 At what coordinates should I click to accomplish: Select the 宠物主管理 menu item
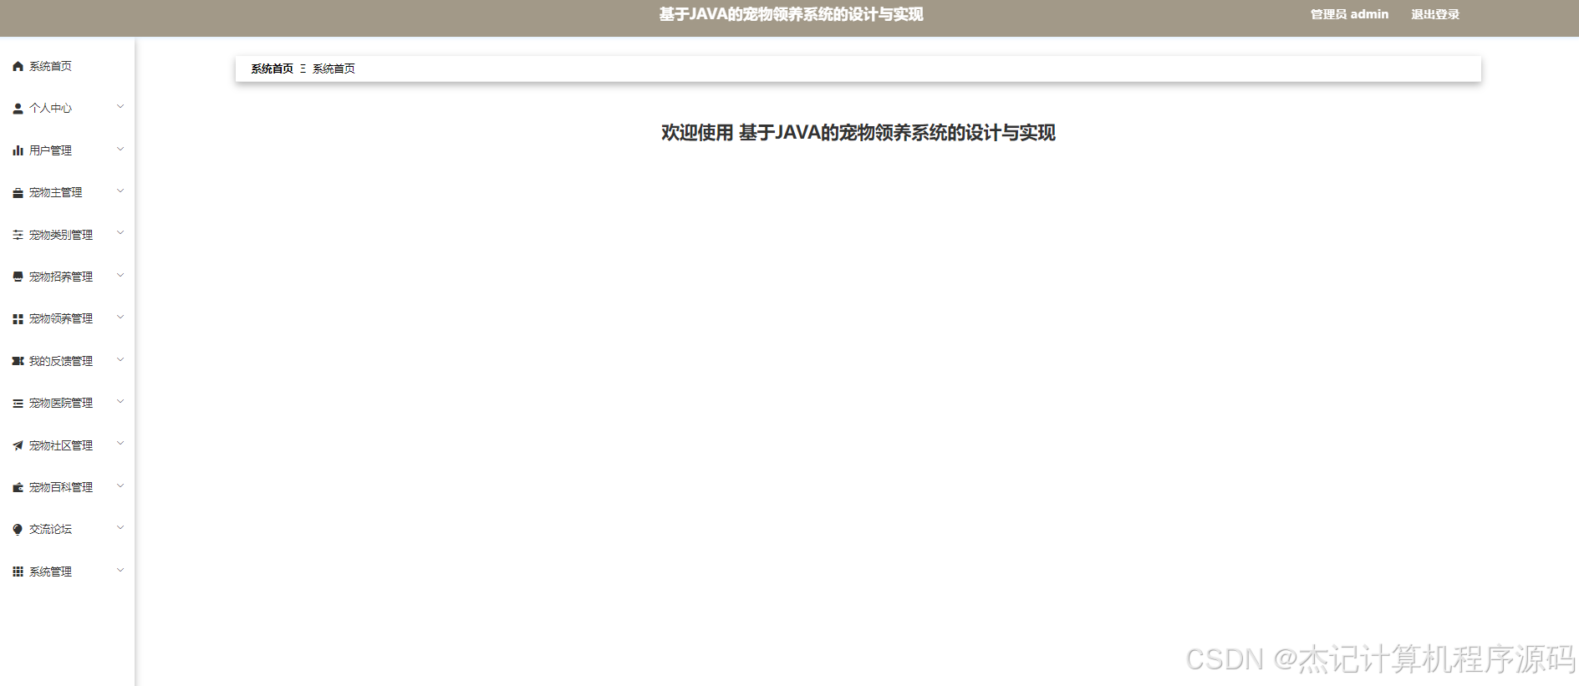tap(67, 193)
